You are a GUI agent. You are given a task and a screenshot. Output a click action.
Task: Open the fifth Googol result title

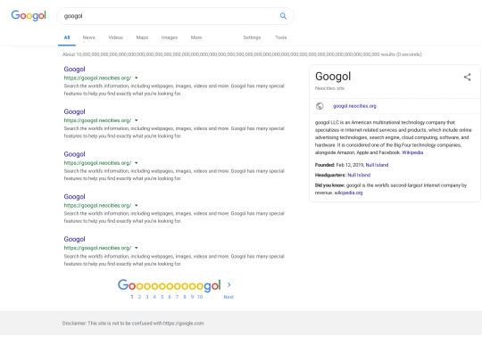(74, 239)
